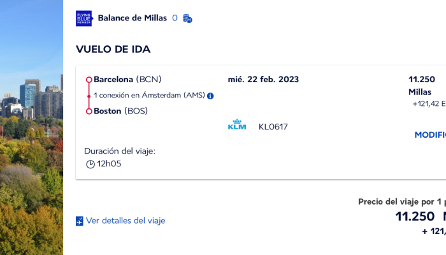446x255 pixels.
Task: Click the miles coin stack icon
Action: (x=187, y=18)
